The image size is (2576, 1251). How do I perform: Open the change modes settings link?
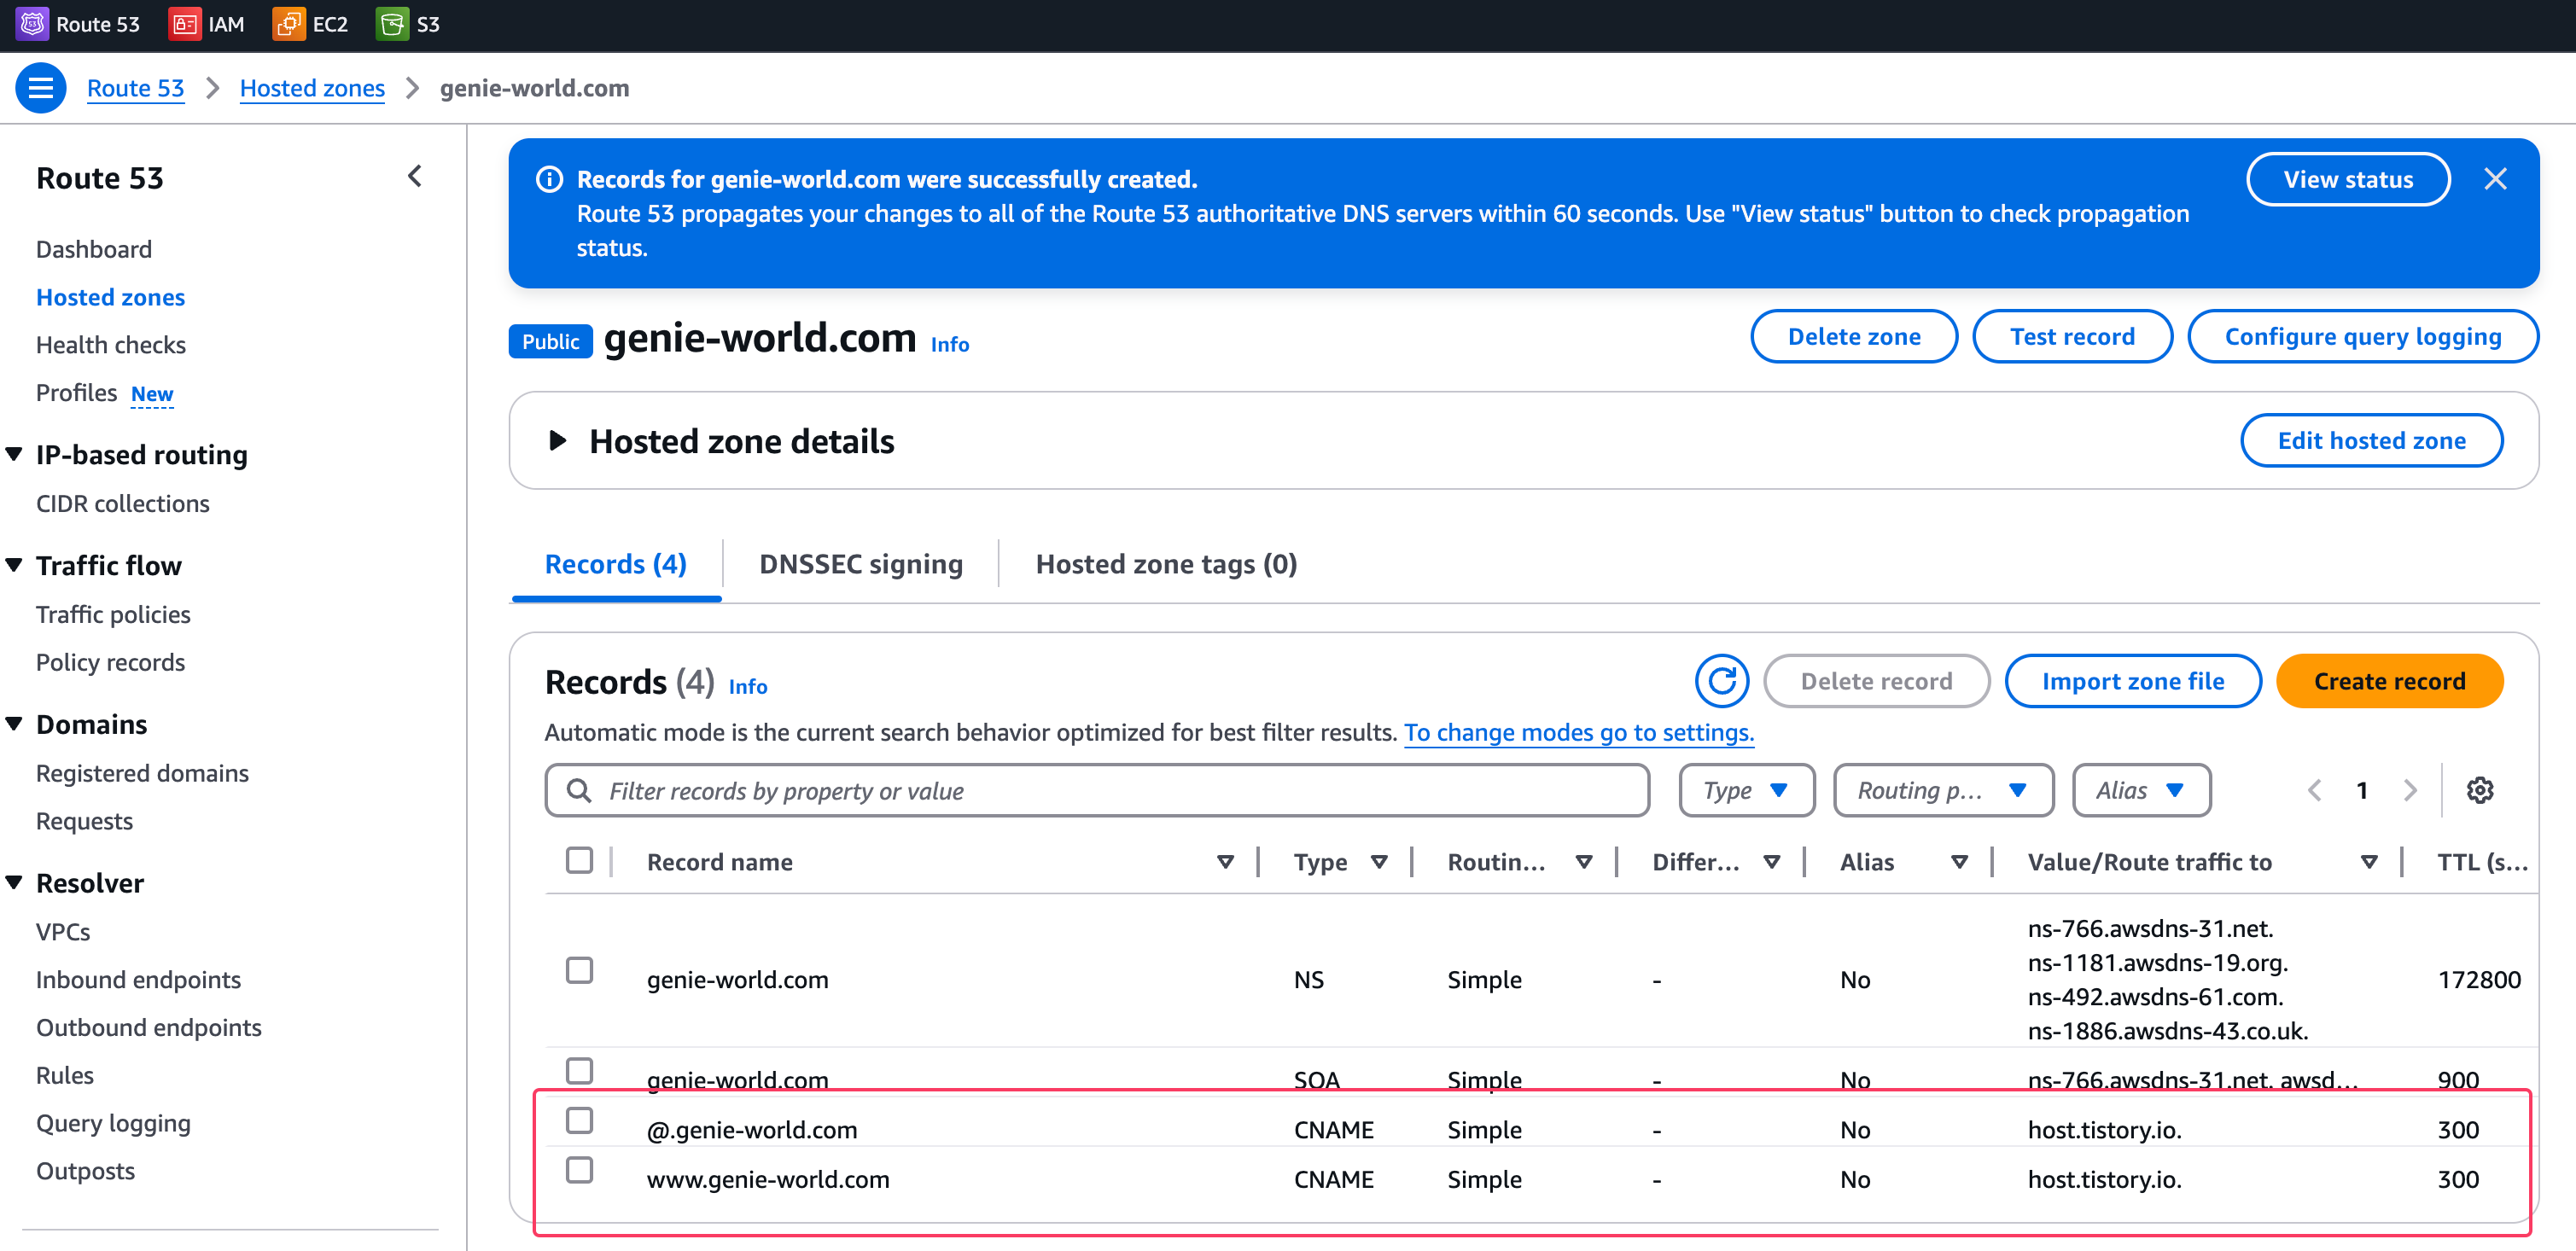[x=1578, y=732]
